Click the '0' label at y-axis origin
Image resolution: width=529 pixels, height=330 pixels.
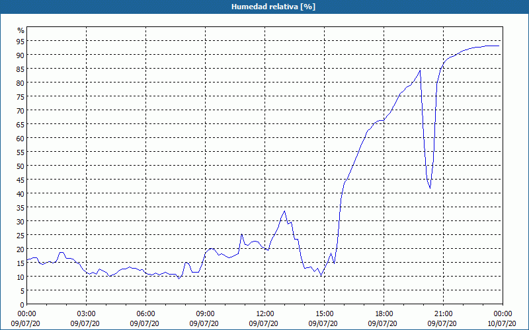(x=22, y=305)
